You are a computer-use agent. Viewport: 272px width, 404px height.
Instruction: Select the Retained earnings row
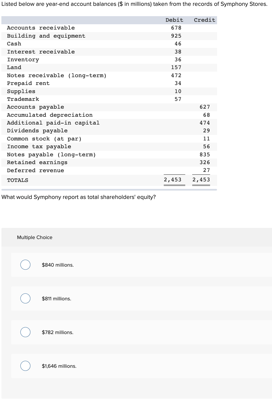37,162
